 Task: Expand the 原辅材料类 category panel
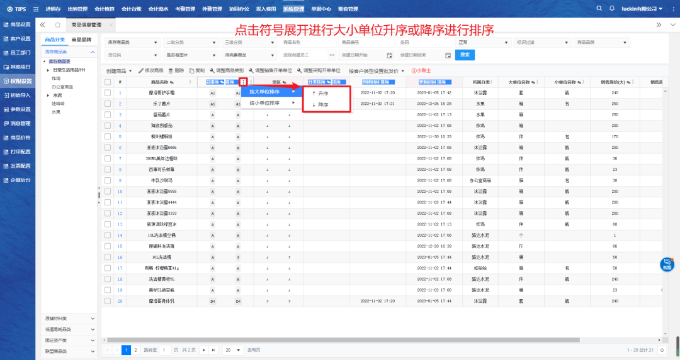tap(70, 319)
